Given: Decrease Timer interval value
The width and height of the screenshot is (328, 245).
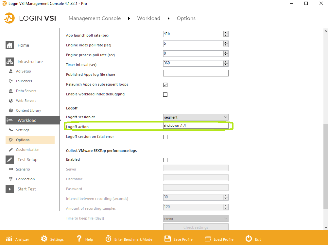Looking at the screenshot, I should point(226,65).
